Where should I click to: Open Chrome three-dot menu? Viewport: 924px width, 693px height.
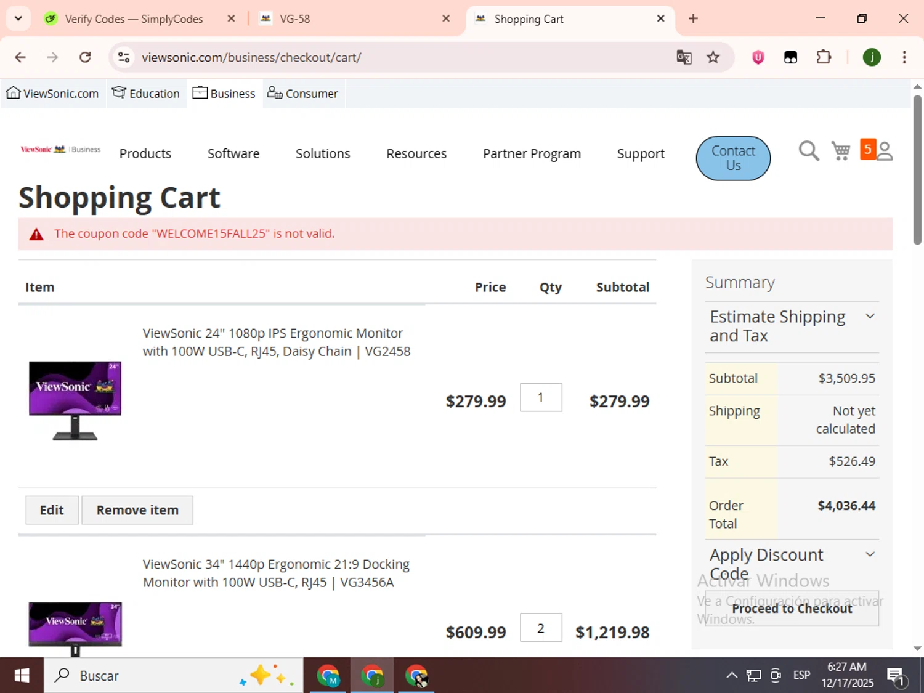coord(904,57)
